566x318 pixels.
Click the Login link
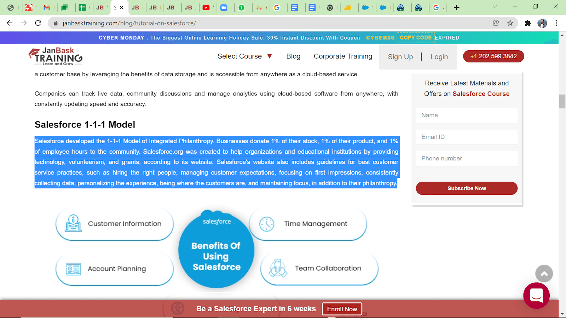click(439, 57)
